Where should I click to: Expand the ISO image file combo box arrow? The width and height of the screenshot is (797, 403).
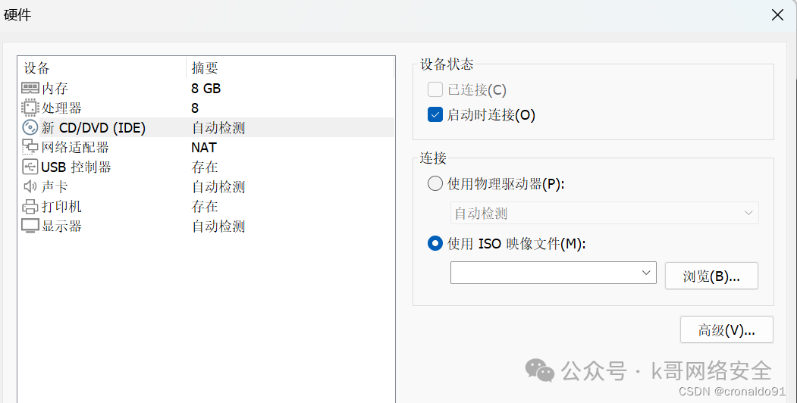(x=646, y=273)
